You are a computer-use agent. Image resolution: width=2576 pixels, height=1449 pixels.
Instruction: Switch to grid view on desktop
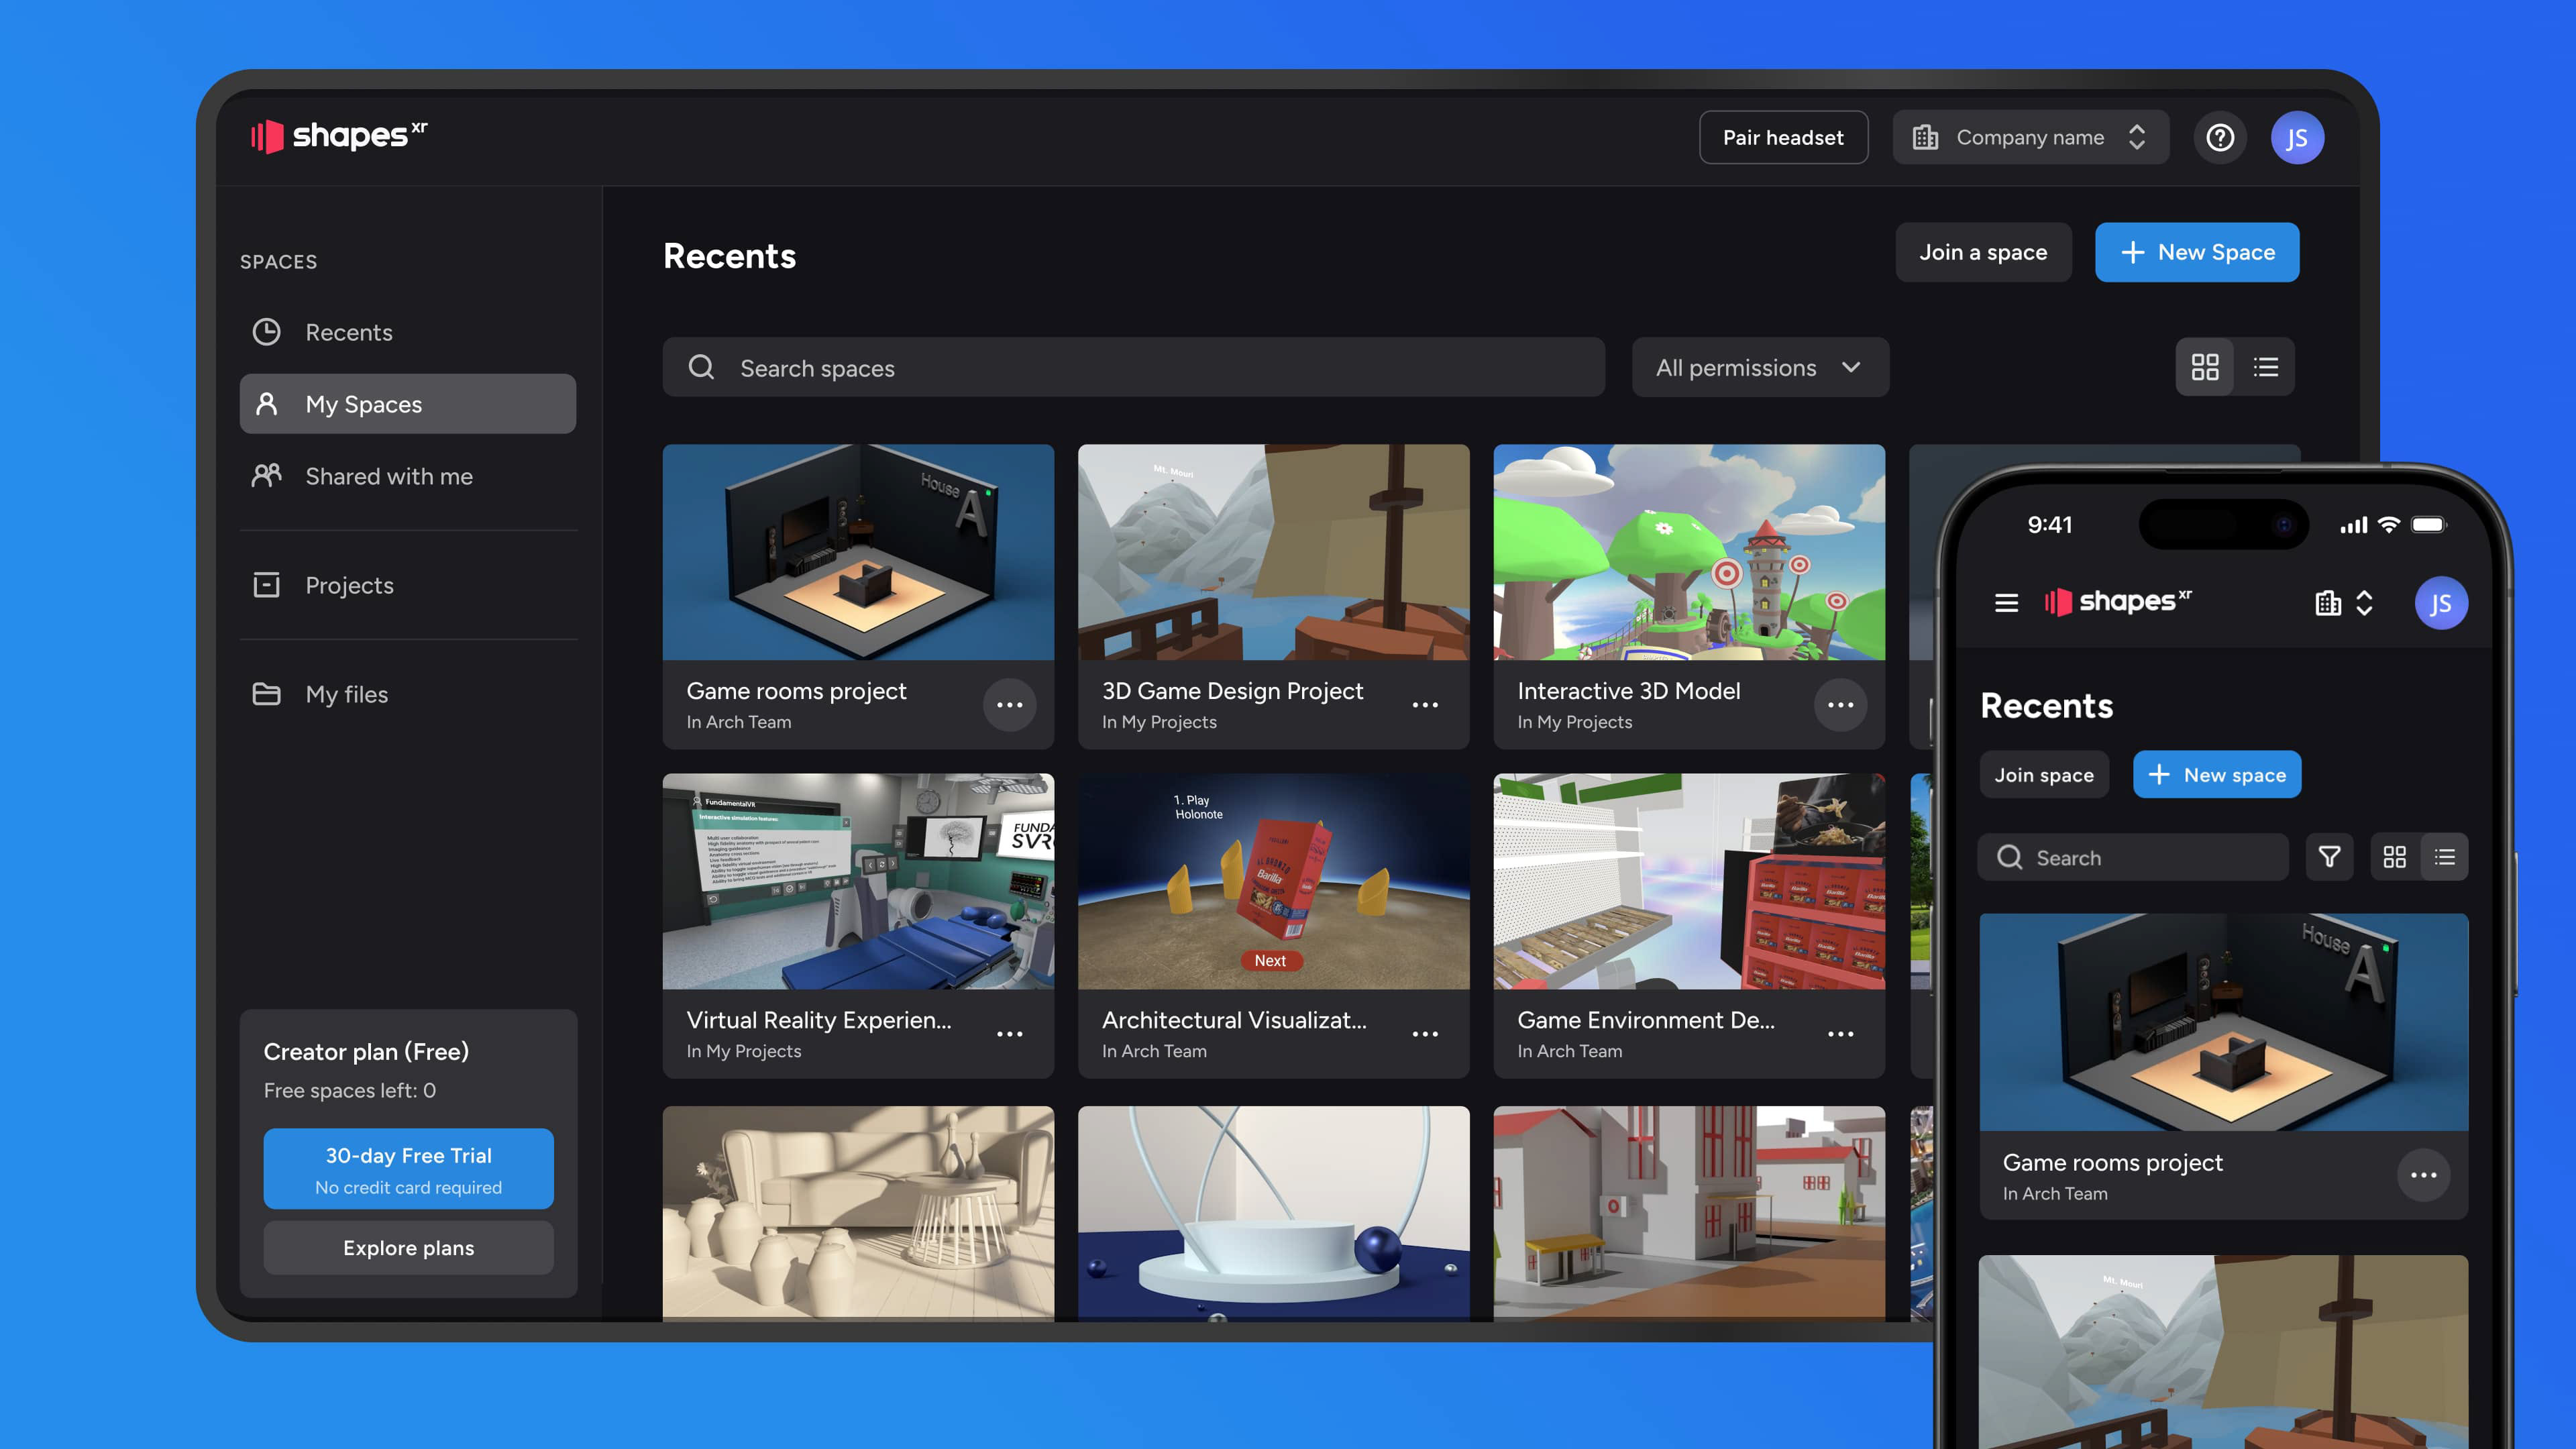tap(2204, 367)
